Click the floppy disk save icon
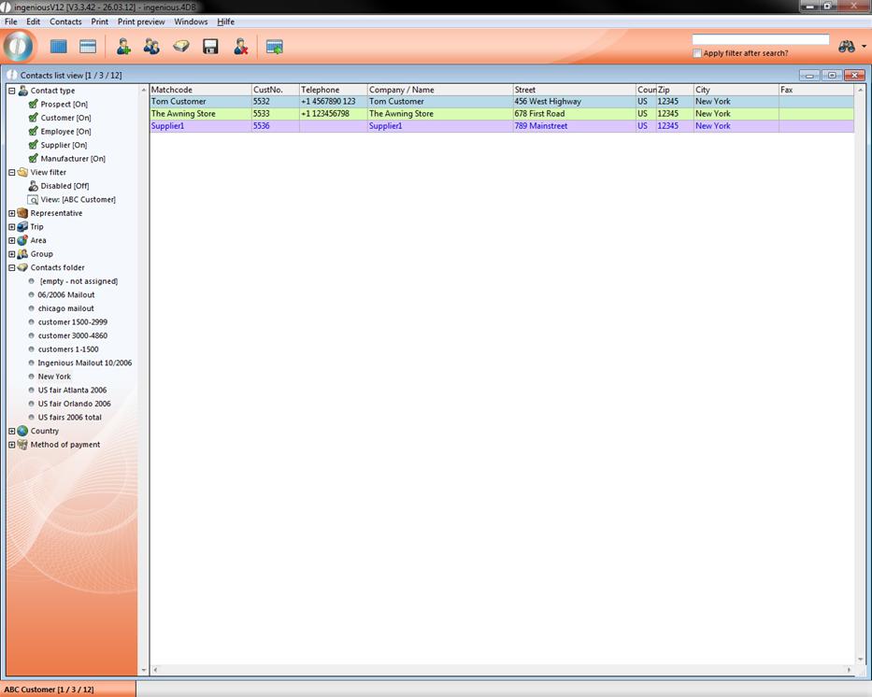872x697 pixels. coord(210,46)
